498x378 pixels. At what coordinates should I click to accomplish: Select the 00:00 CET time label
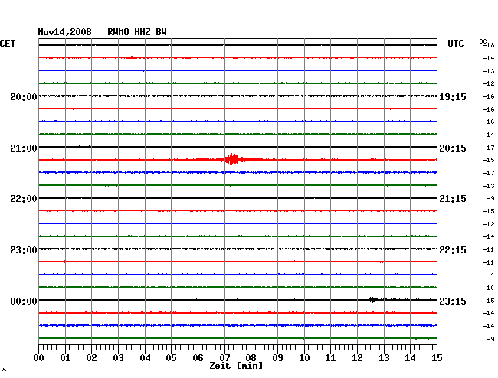(x=24, y=301)
